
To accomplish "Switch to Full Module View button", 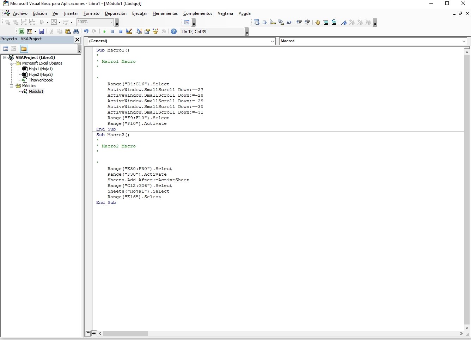I will point(94,333).
